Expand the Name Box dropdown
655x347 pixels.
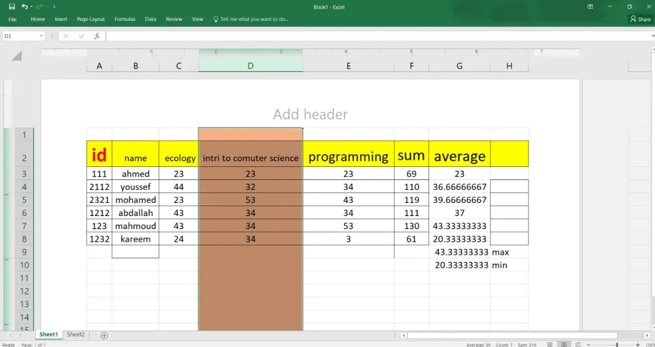pyautogui.click(x=41, y=36)
